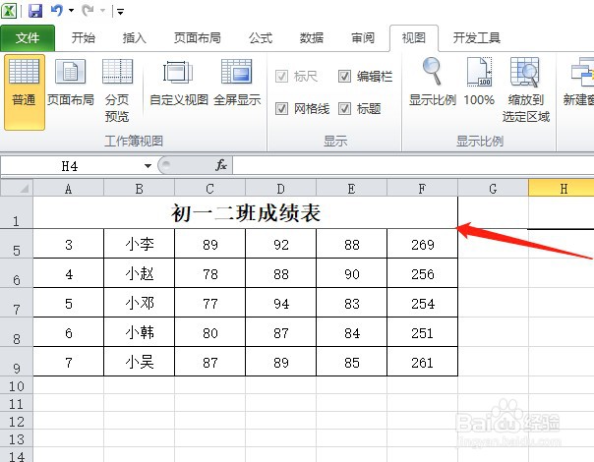Set zoom to 100%
594x462 pixels.
(479, 83)
